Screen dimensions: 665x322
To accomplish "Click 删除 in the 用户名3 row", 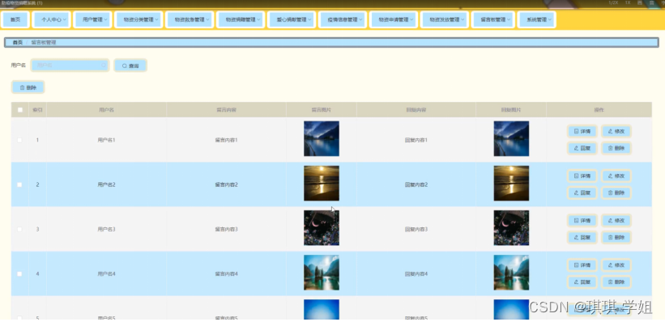I will [x=616, y=237].
